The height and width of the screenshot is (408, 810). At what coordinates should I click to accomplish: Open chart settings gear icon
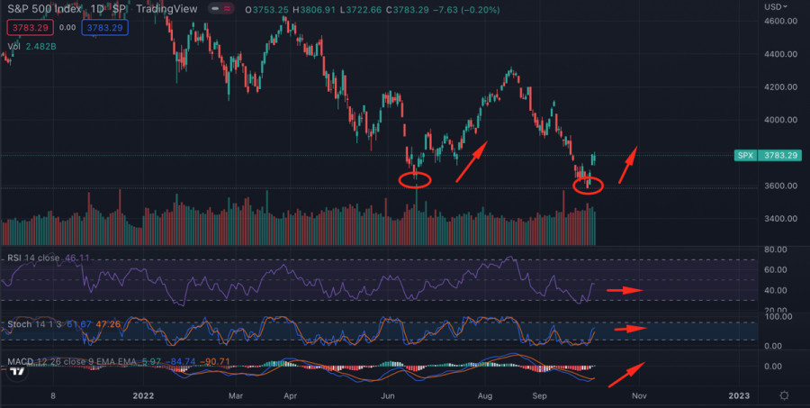[784, 396]
